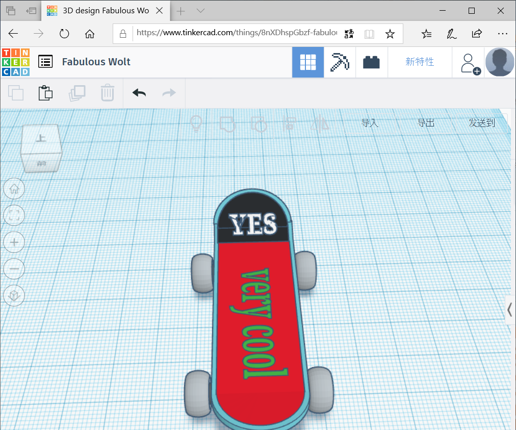This screenshot has height=430, width=516.
Task: Expand the design properties list beside the title
Action: [45, 61]
